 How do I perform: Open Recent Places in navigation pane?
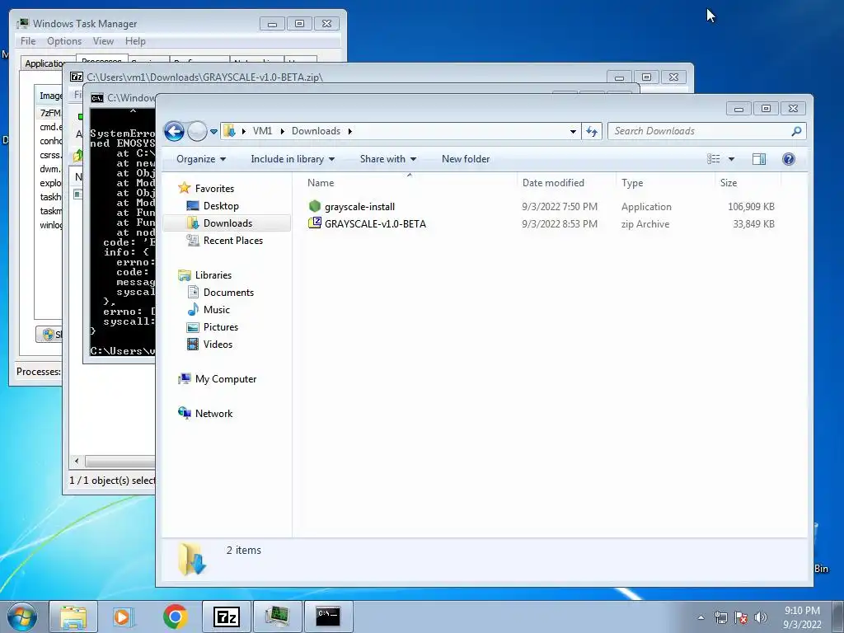click(x=233, y=241)
